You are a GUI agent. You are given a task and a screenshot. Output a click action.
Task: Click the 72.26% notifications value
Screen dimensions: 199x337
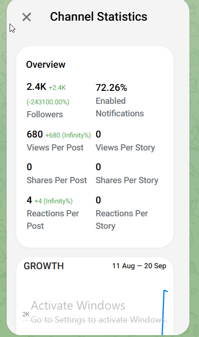(x=112, y=87)
